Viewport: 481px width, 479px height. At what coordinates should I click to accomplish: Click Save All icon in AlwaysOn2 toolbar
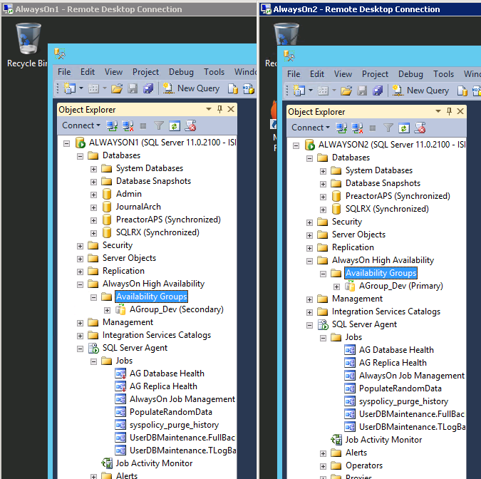pyautogui.click(x=378, y=91)
